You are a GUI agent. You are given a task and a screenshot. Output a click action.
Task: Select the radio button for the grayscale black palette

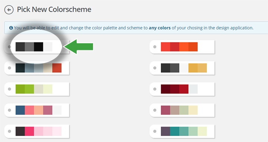(9, 47)
